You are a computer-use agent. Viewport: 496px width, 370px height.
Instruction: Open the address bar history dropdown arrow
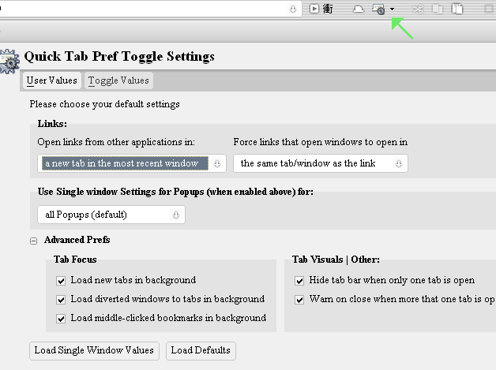[x=293, y=9]
